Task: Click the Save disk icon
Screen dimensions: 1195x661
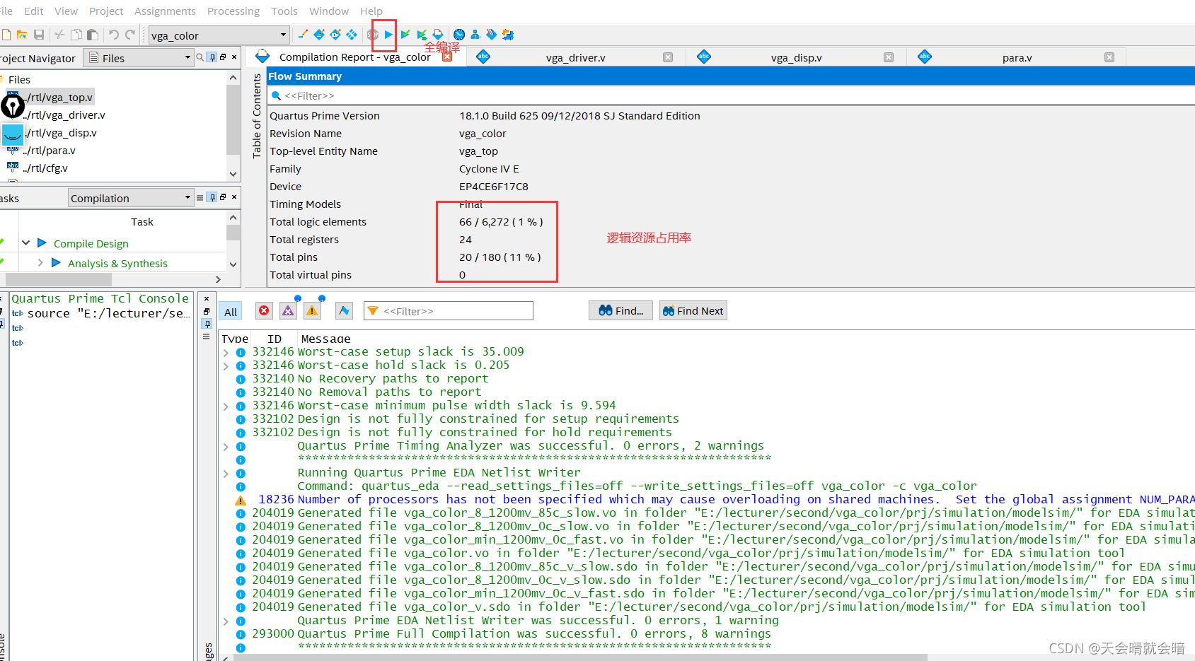Action: (x=39, y=35)
